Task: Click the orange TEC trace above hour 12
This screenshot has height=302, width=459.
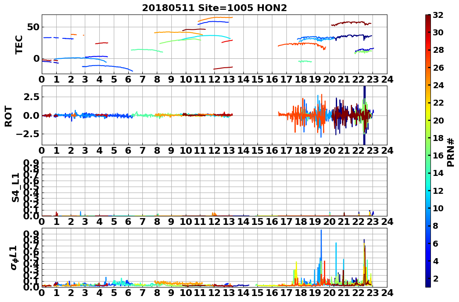Action: pyautogui.click(x=215, y=18)
